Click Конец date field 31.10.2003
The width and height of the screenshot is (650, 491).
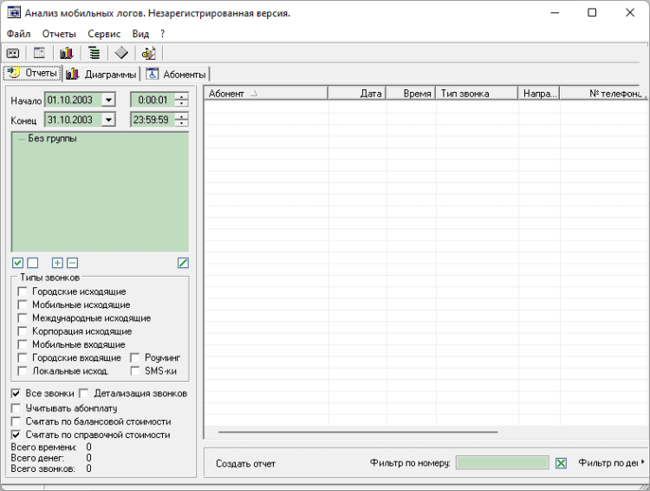pyautogui.click(x=74, y=120)
